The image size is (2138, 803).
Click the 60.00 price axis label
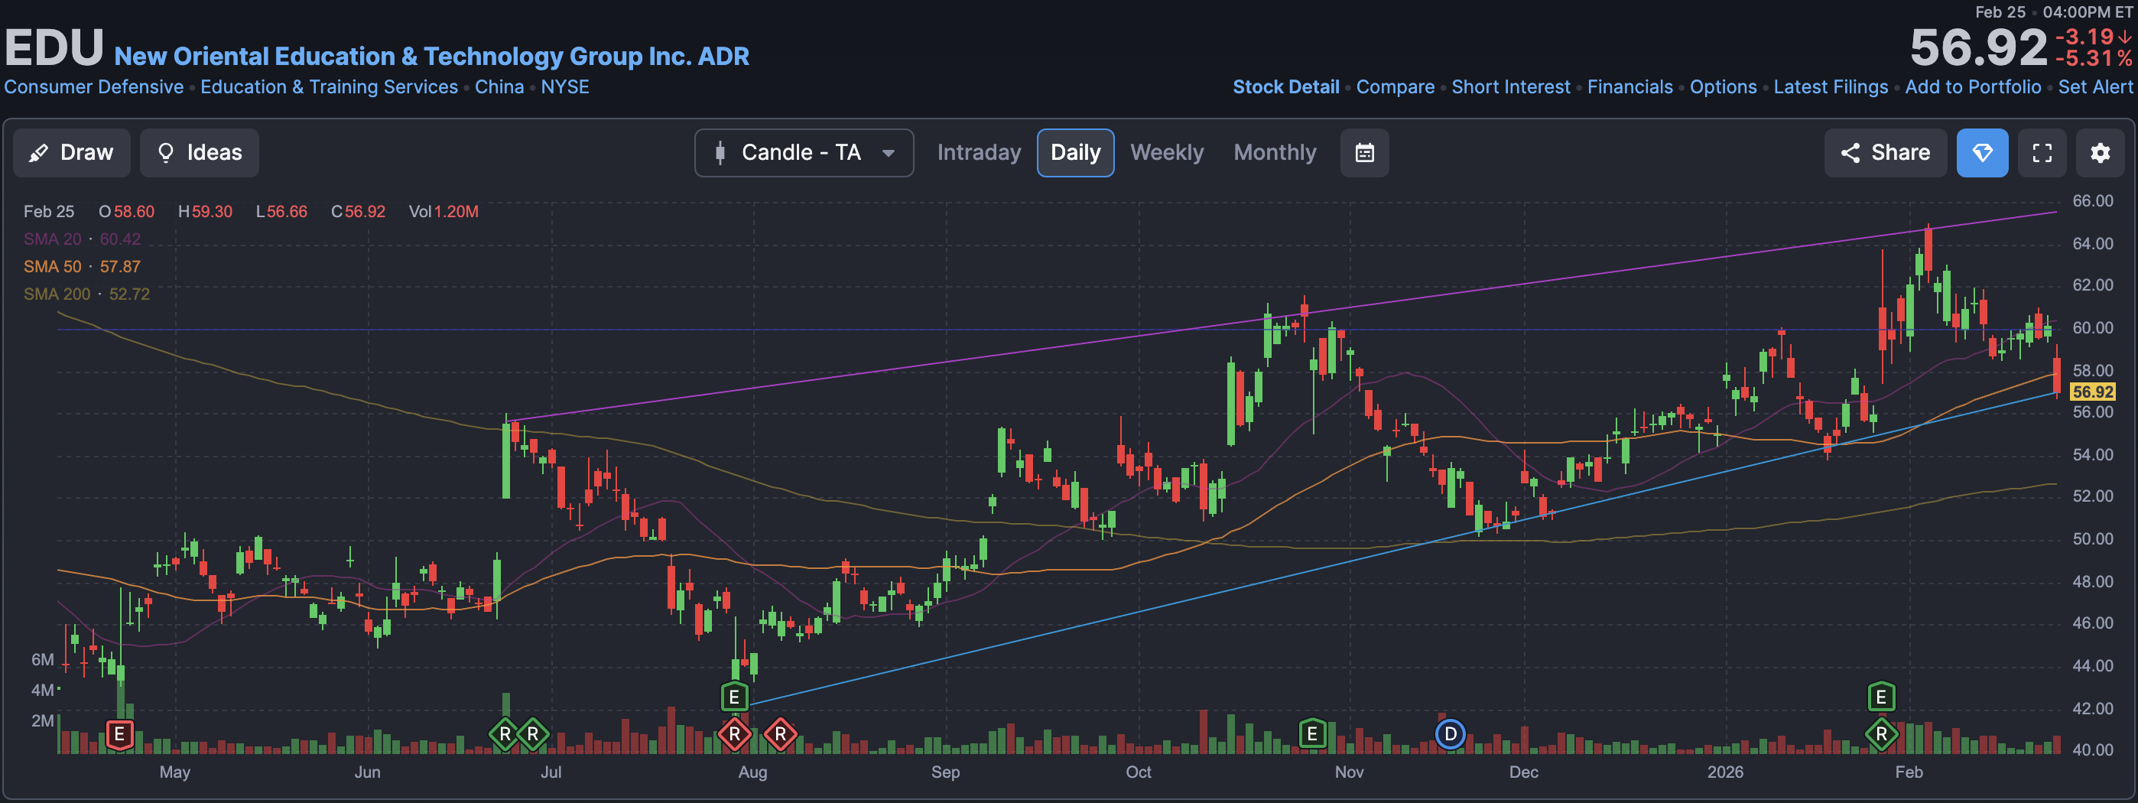pos(2092,328)
